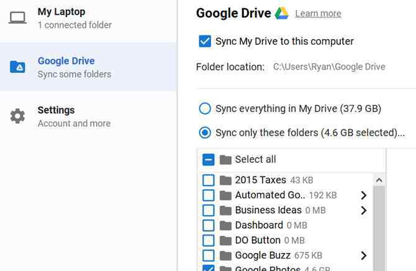Click the DO Button folder icon
This screenshot has height=271, width=416.
(225, 241)
